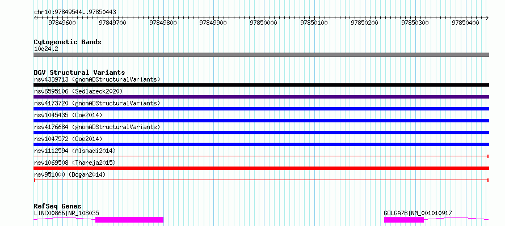Click the chr10:97849544..97850443 coordinate text
The height and width of the screenshot is (226, 505).
75,12
